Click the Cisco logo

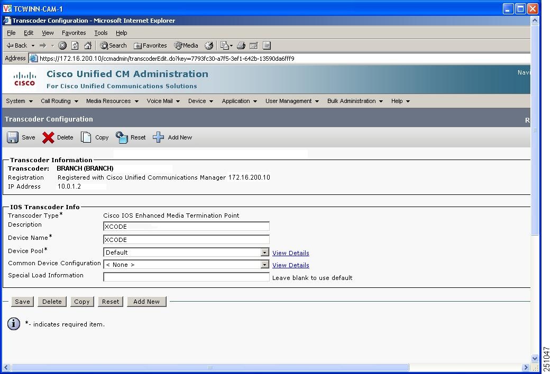click(25, 79)
